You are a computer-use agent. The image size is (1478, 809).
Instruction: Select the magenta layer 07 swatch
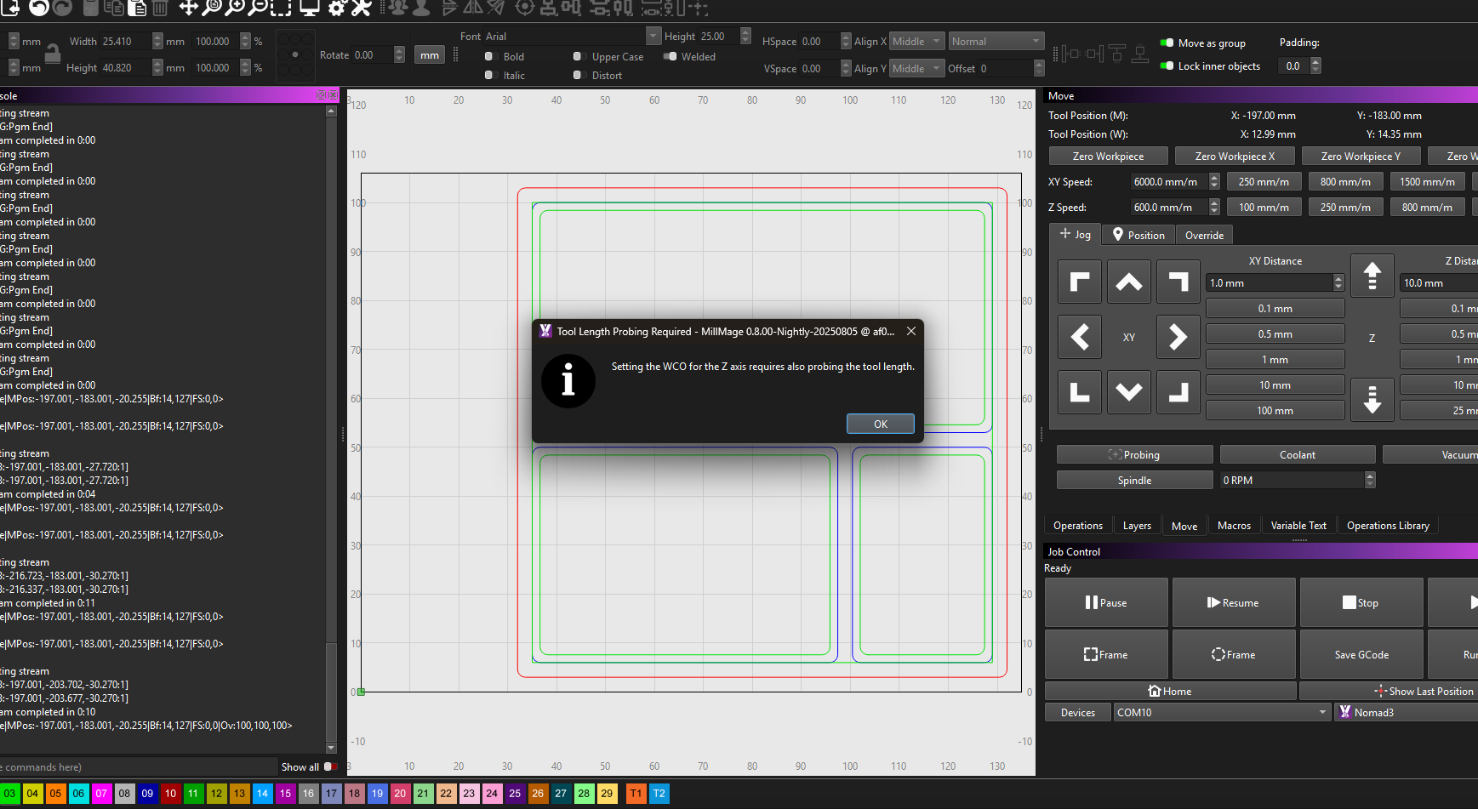(x=101, y=793)
